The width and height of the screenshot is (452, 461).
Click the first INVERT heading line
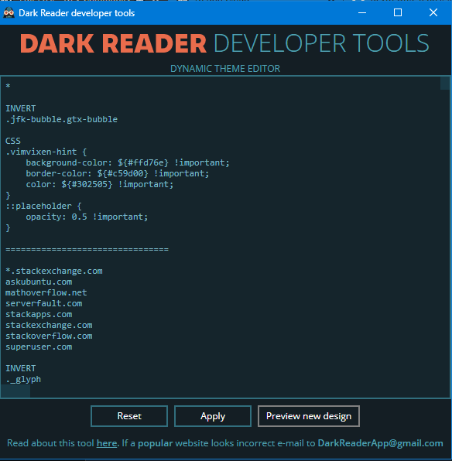pos(21,108)
